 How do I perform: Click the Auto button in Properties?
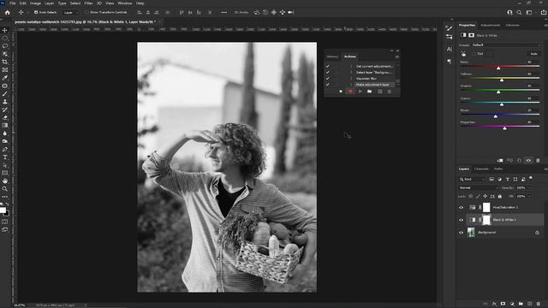[x=534, y=54]
